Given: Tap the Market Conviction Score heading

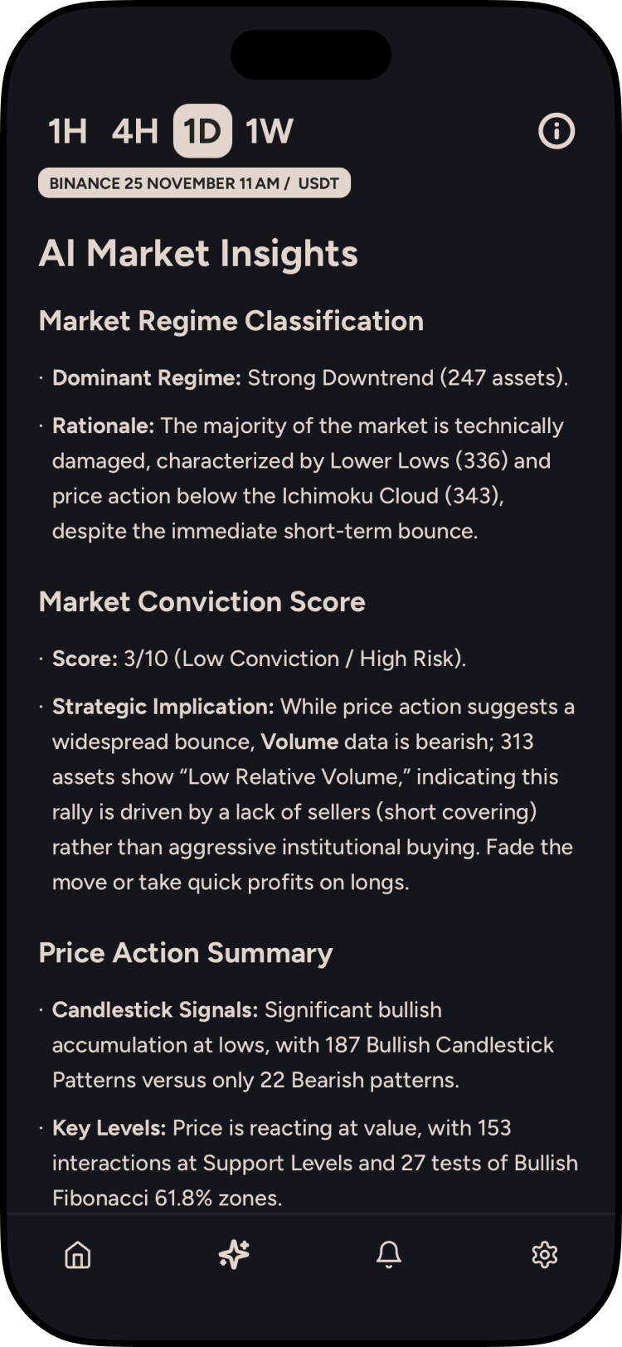Looking at the screenshot, I should [x=202, y=601].
